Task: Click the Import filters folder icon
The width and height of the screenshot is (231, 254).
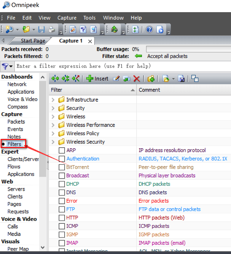Action: pyautogui.click(x=166, y=79)
